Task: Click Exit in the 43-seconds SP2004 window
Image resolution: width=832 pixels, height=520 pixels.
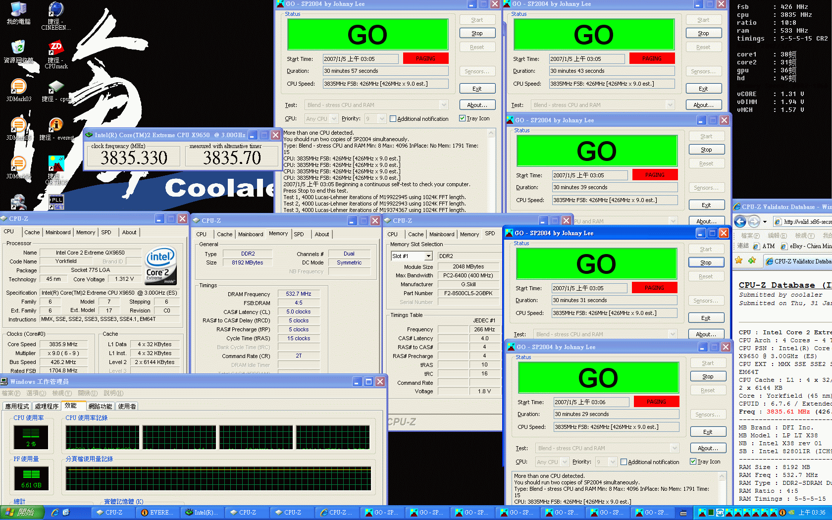Action: click(x=703, y=89)
